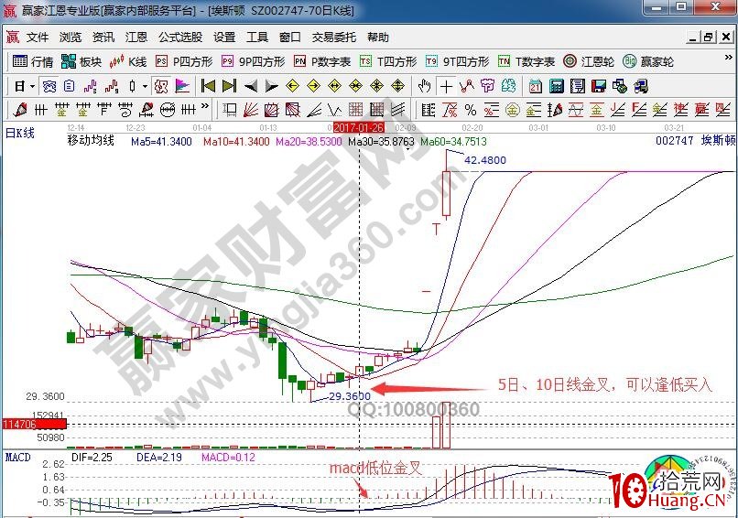This screenshot has width=738, height=518.
Task: Open the 窗口 menu
Action: (x=290, y=38)
